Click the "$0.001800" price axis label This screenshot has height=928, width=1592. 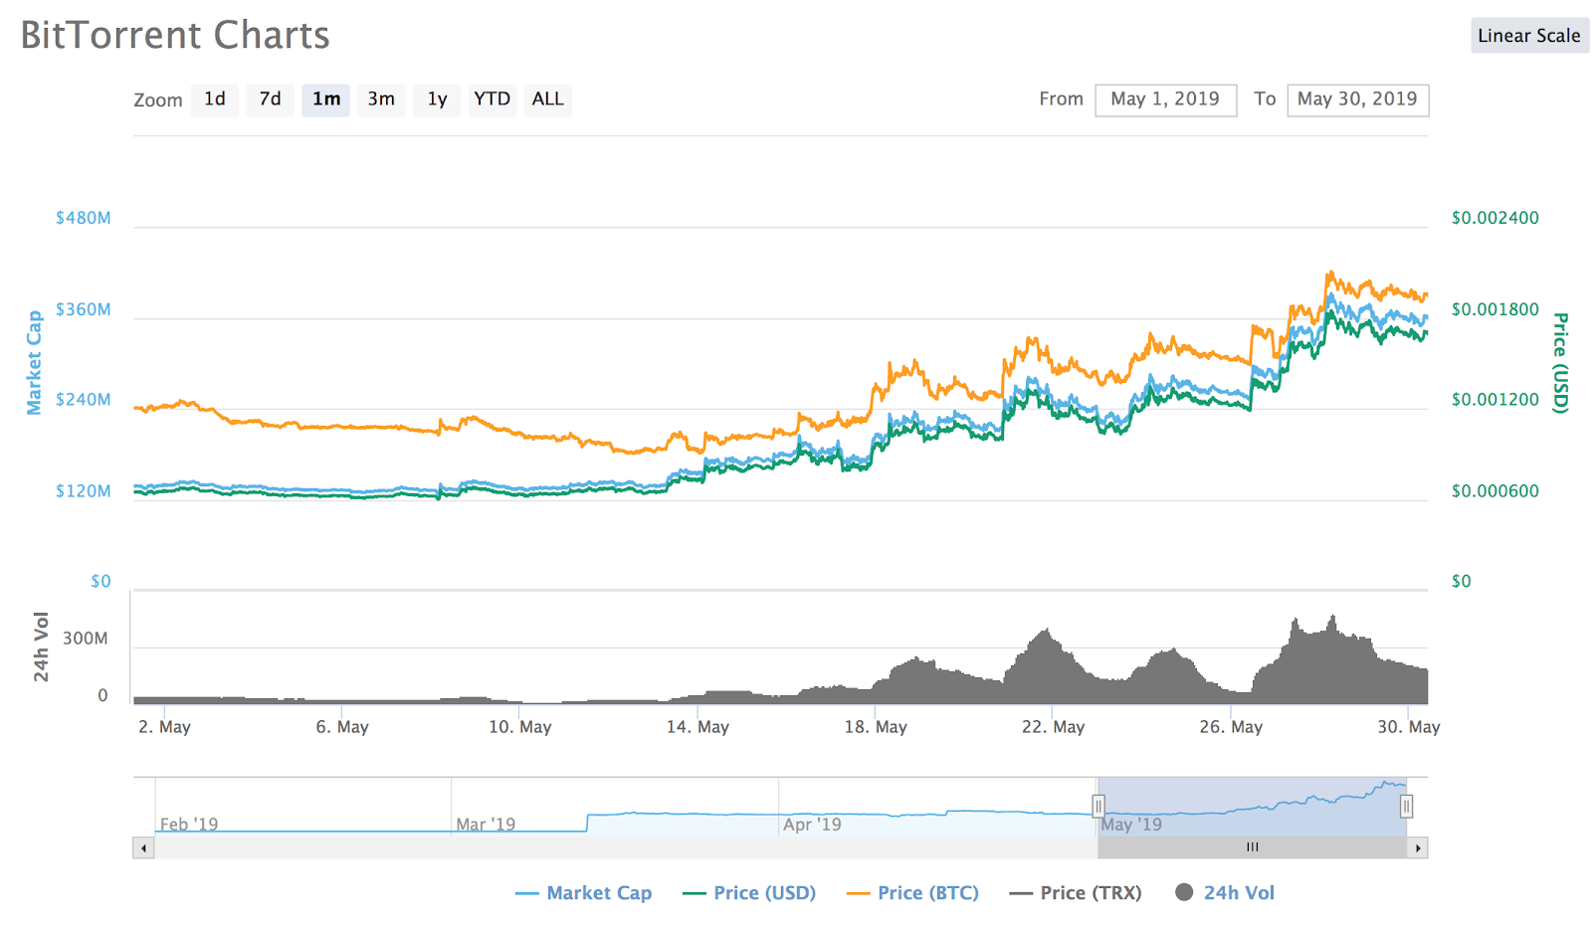tap(1495, 309)
